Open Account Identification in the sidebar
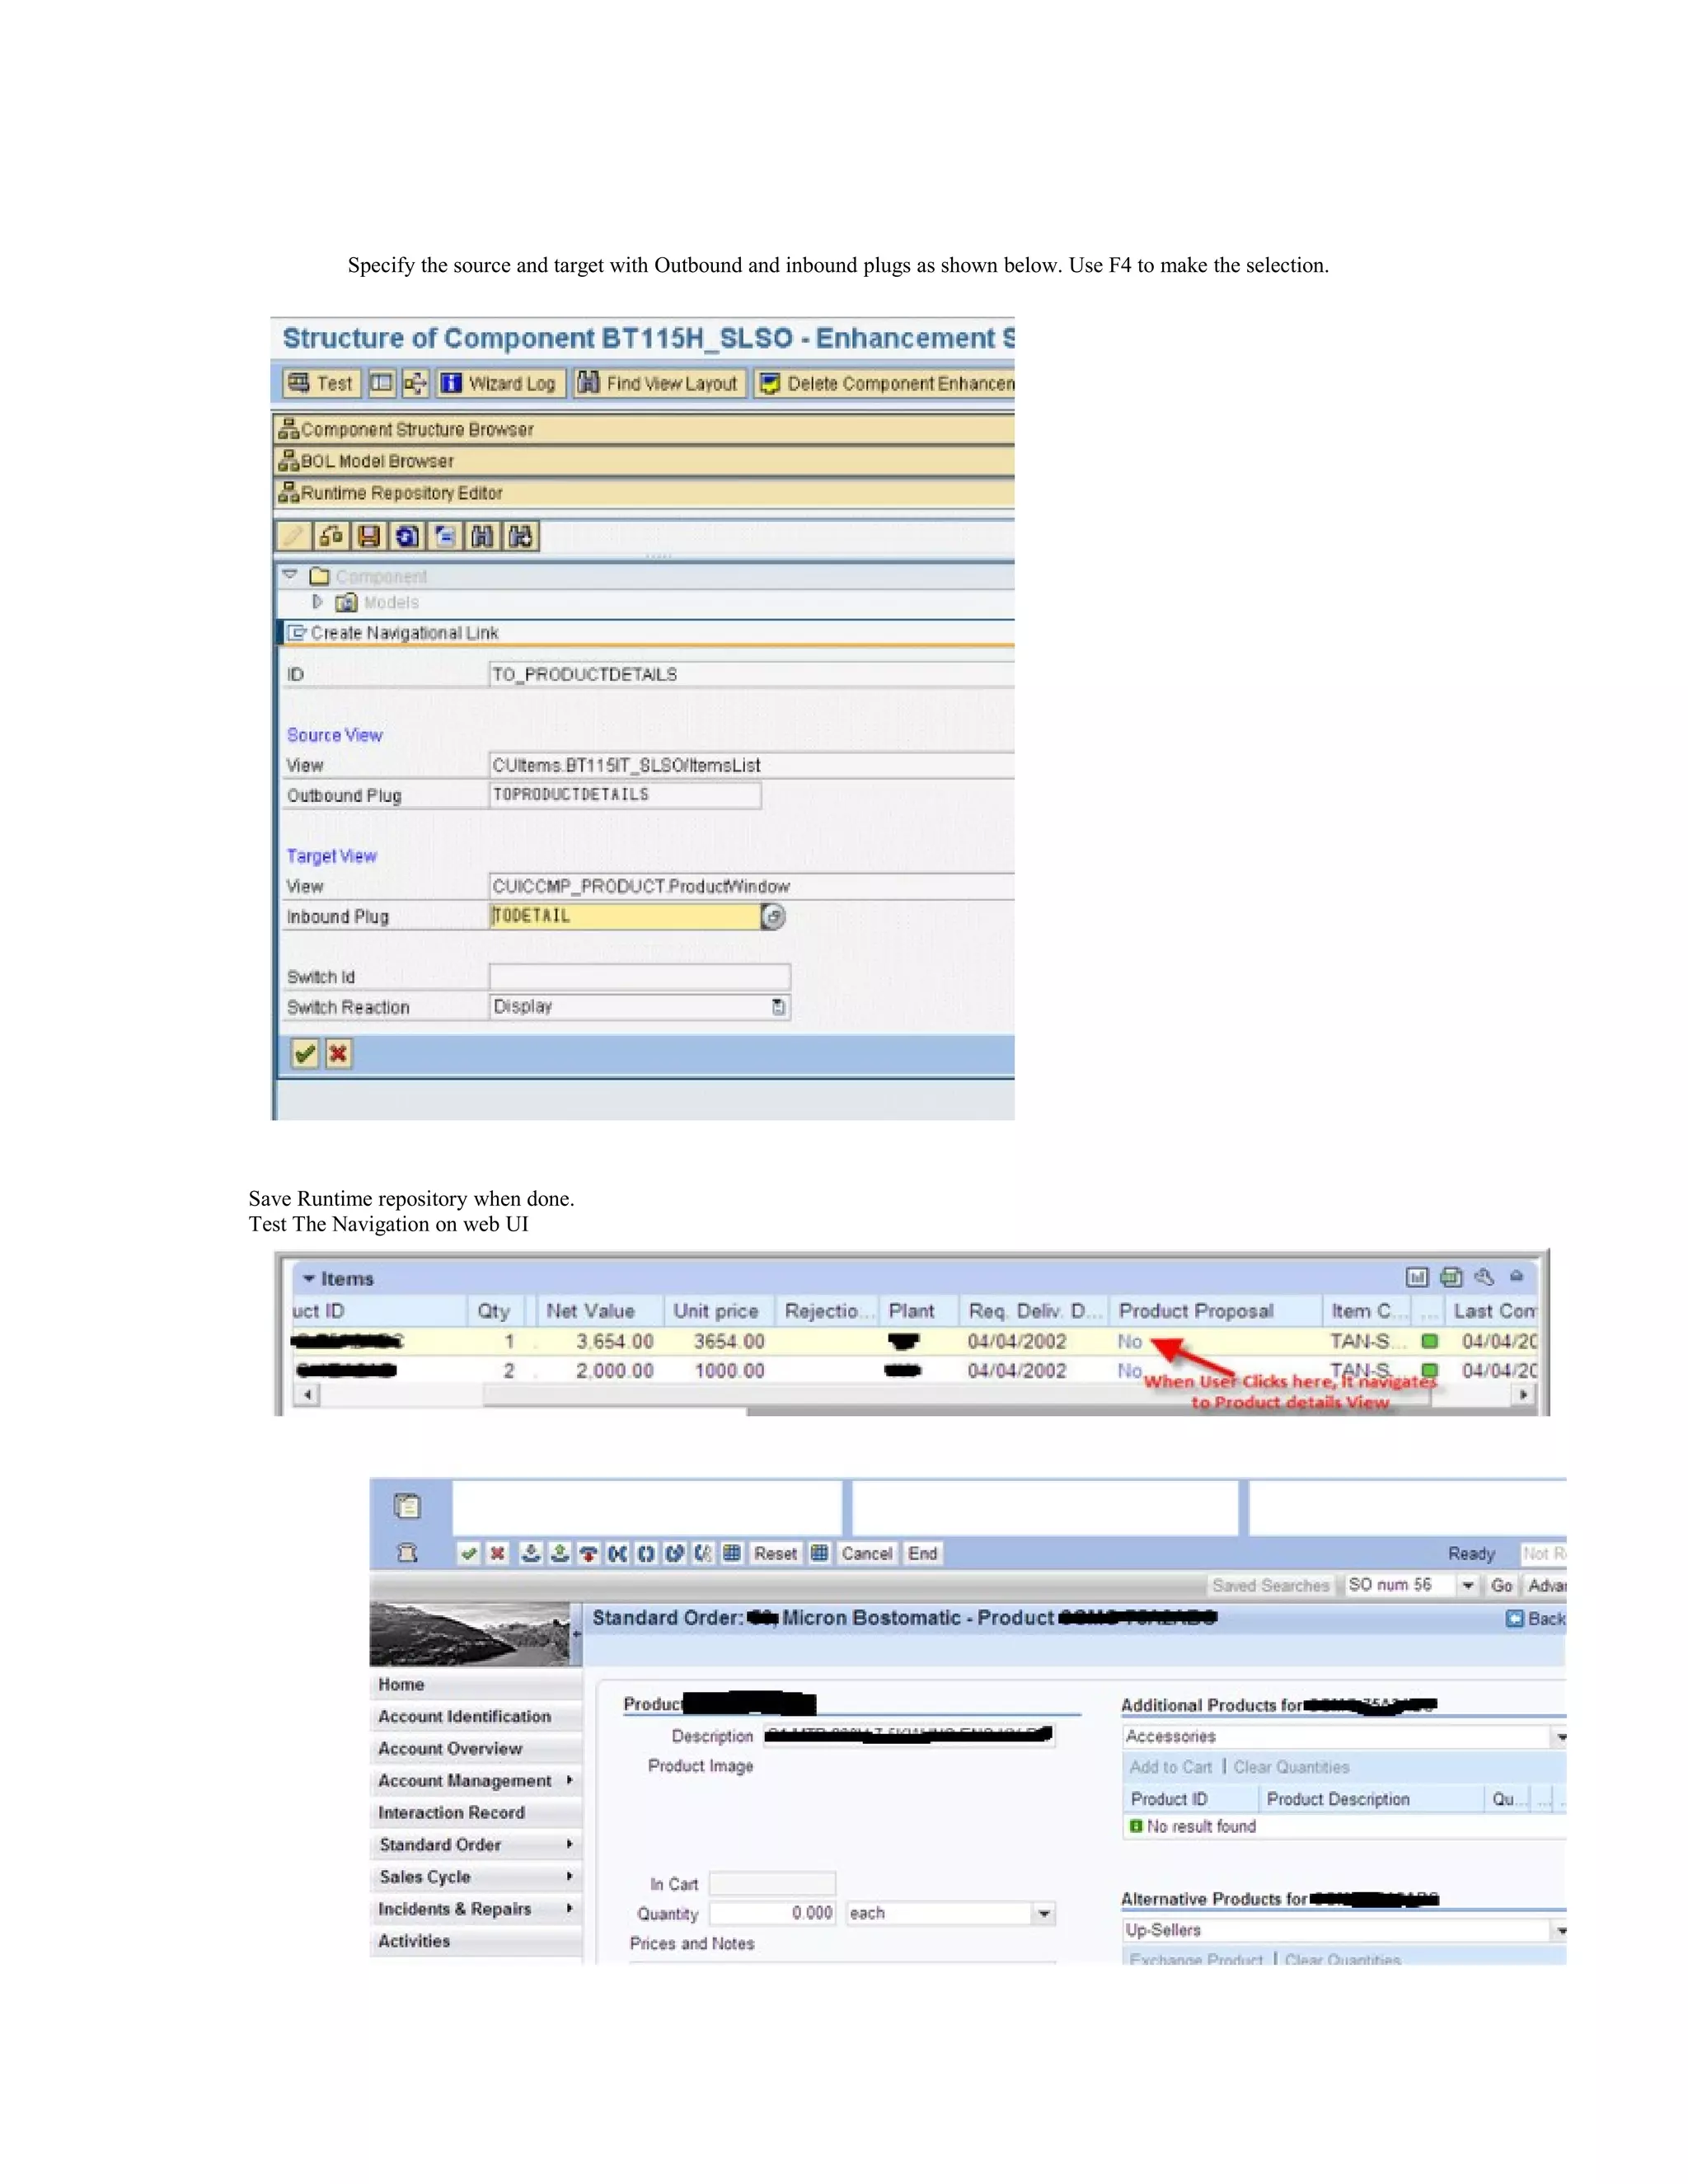Image resolution: width=1688 pixels, height=2184 pixels. click(476, 1717)
